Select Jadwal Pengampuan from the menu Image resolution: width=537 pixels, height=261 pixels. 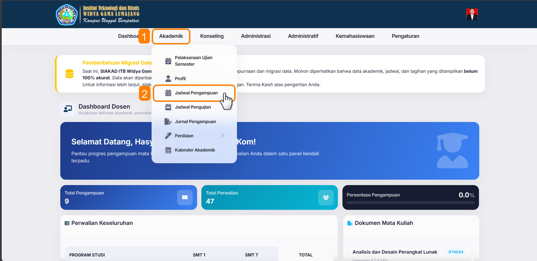(196, 93)
